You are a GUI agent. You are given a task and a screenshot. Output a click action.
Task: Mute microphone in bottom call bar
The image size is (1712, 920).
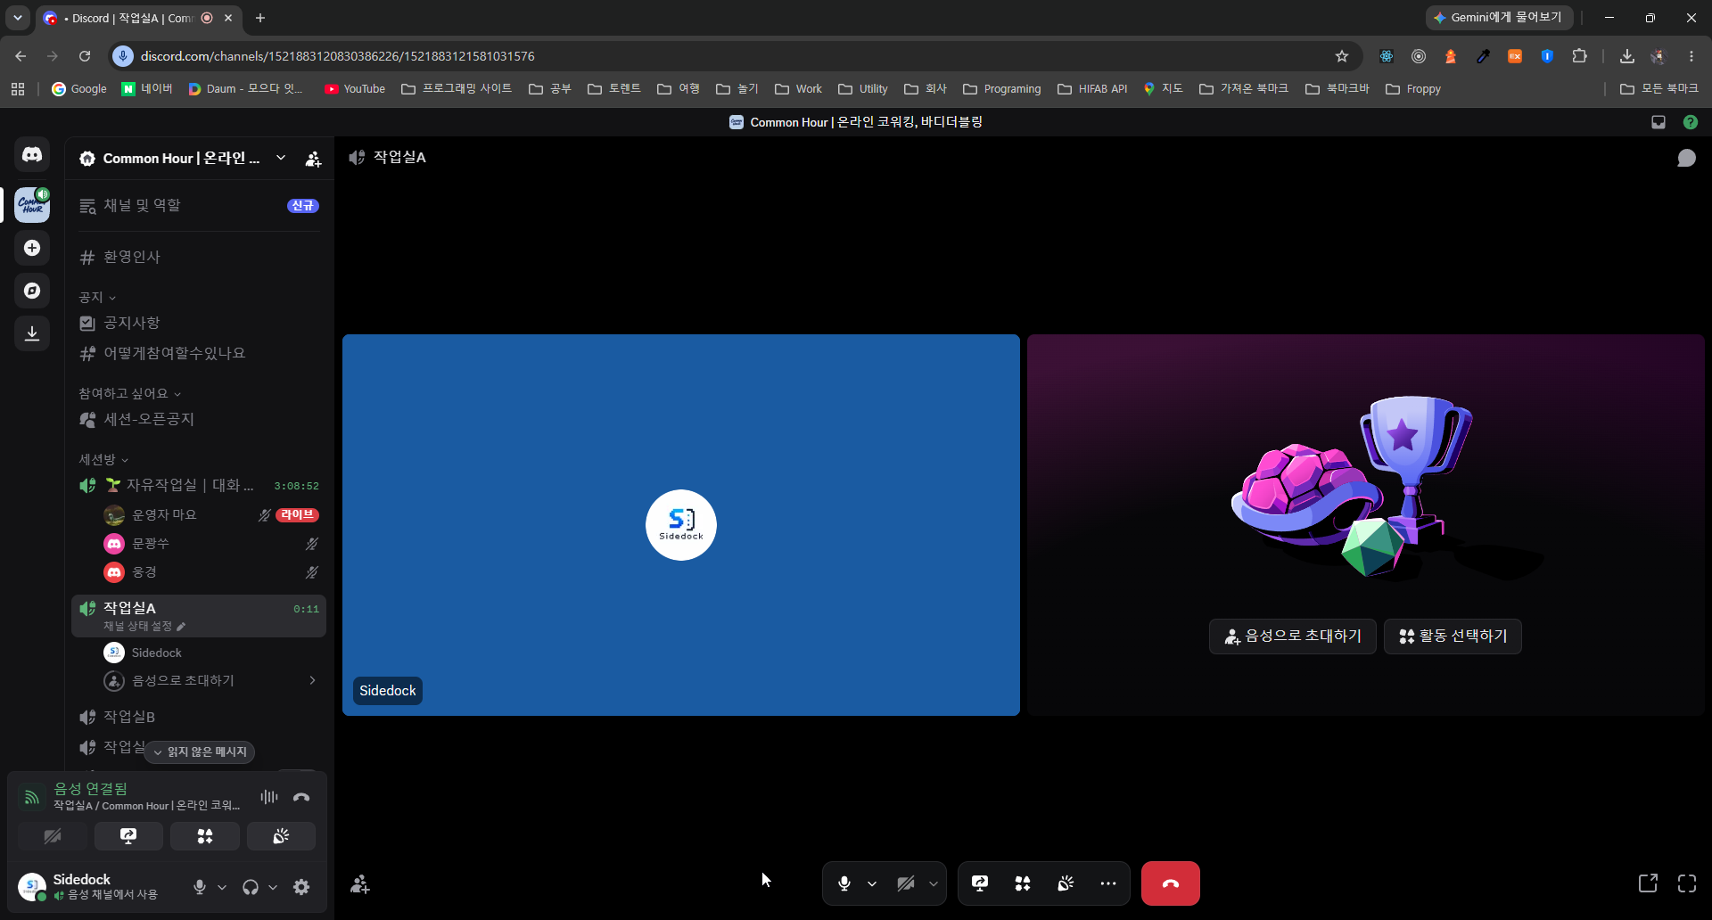[x=844, y=883]
